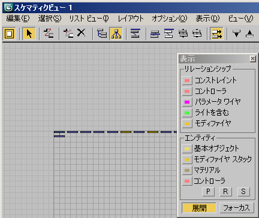
Task: Select the arrow Select tool
Action: pos(29,34)
